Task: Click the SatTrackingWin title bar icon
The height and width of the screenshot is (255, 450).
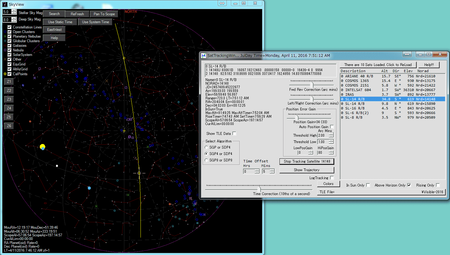Action: click(204, 55)
